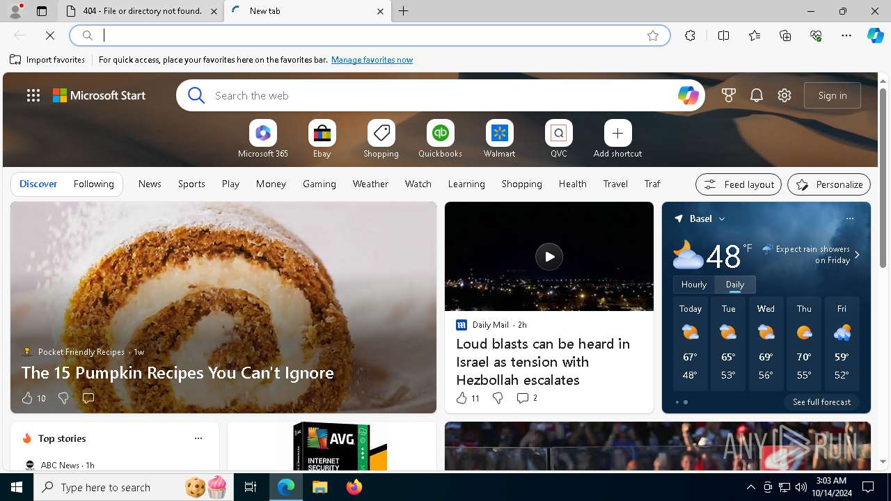Screen dimensions: 891x501
Task: Open Browser essentials heart icon
Action: click(816, 35)
